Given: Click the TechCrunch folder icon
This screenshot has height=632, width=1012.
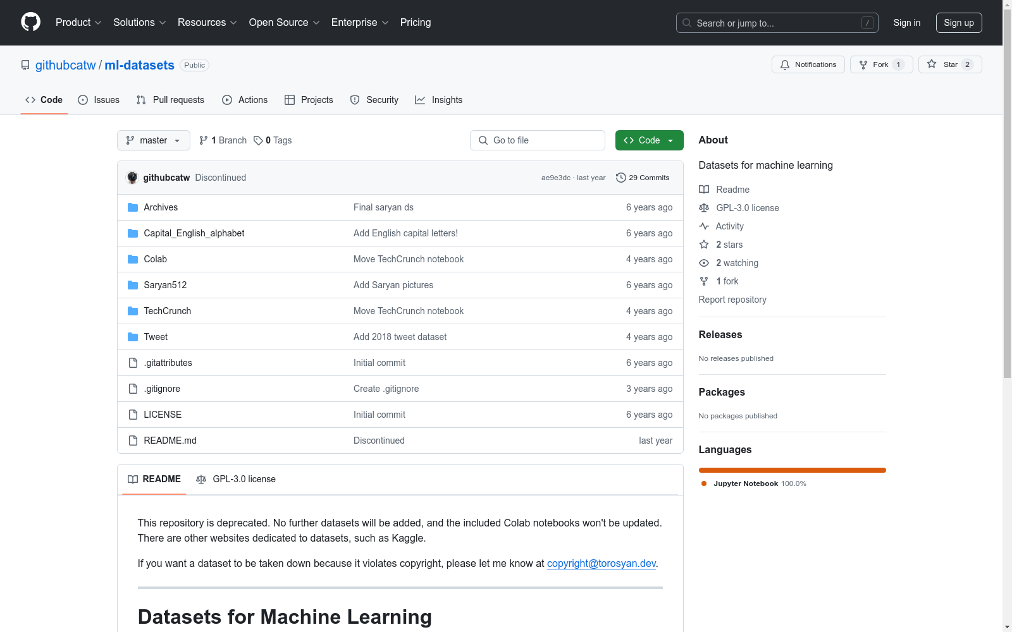Looking at the screenshot, I should click(133, 311).
